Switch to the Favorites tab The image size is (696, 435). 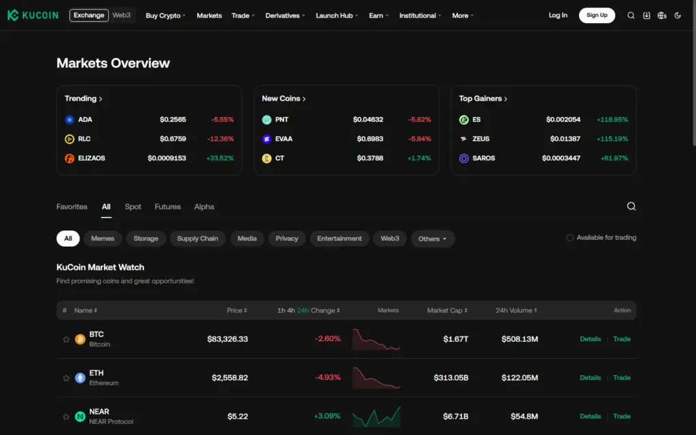(72, 207)
